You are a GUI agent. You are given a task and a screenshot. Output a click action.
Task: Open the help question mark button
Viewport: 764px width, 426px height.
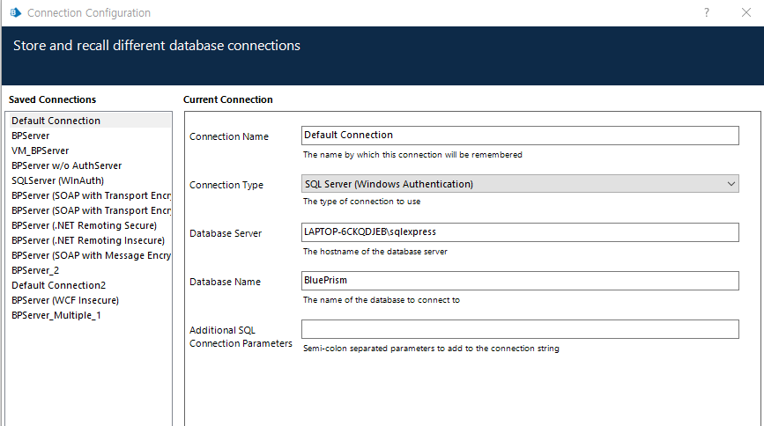[707, 12]
